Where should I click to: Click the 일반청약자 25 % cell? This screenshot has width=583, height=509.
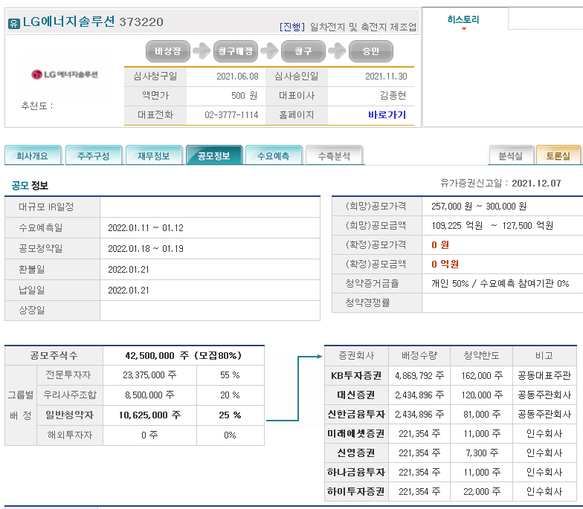(x=230, y=415)
